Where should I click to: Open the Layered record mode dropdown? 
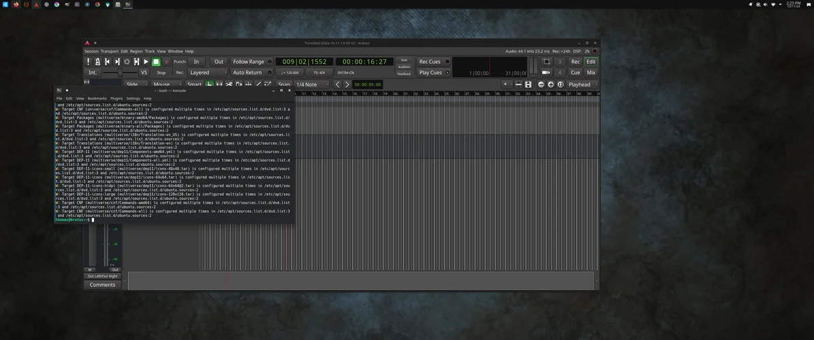pos(207,73)
